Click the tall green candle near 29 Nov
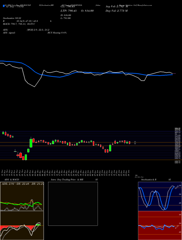The height and width of the screenshot is (240, 182). click(31, 143)
